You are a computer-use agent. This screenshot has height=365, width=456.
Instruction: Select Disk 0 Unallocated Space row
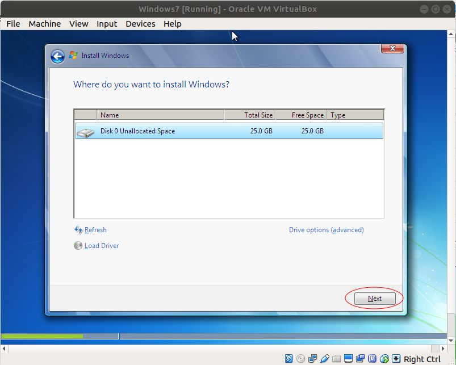(x=229, y=131)
